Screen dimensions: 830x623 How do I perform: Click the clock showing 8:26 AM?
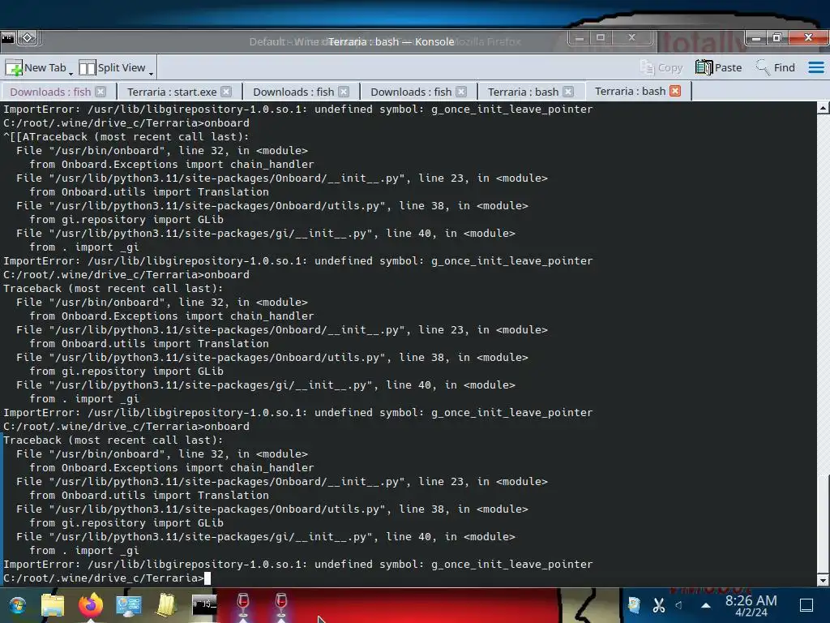pos(751,605)
